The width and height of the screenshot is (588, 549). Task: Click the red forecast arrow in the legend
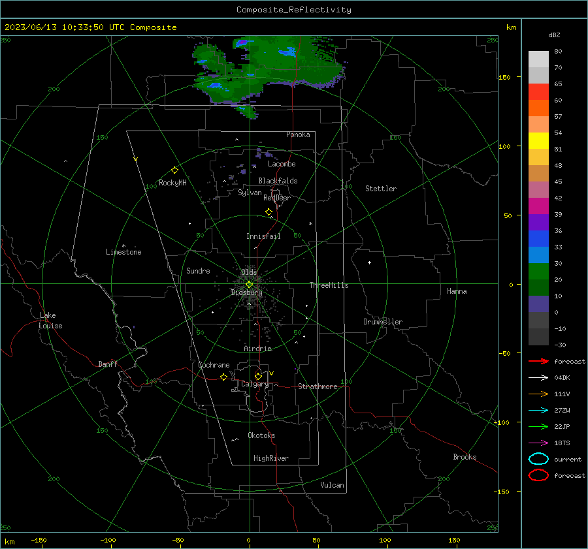point(538,361)
